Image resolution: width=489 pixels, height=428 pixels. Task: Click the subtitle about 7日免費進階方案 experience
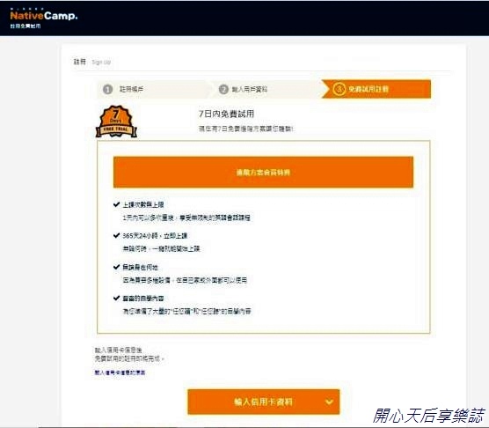[245, 129]
